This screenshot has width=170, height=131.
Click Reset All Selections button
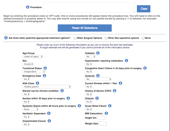tap(84, 28)
